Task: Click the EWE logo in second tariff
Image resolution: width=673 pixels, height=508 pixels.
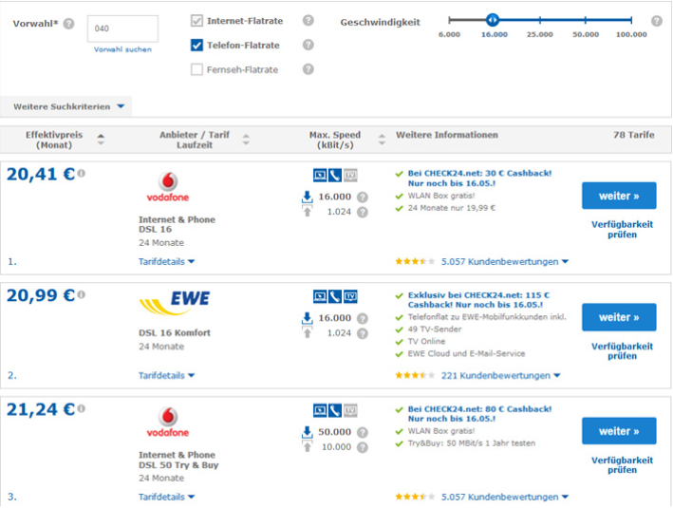Action: pos(174,302)
